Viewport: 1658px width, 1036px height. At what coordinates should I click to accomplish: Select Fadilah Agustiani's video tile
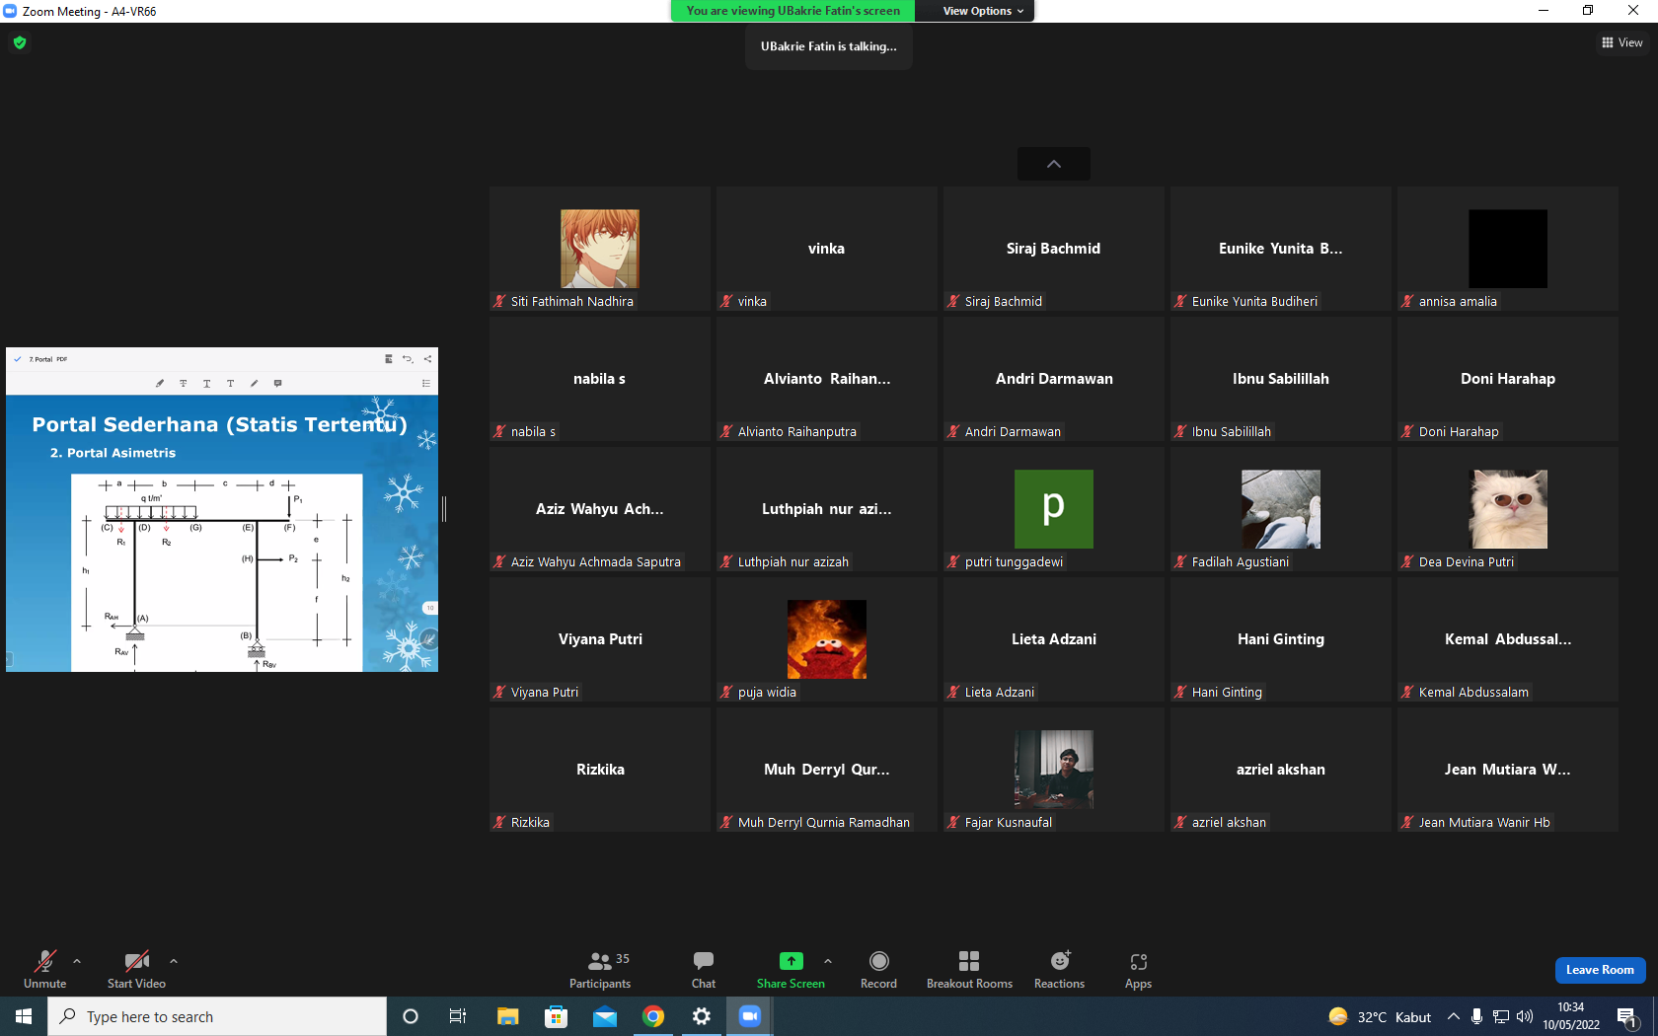[1281, 509]
